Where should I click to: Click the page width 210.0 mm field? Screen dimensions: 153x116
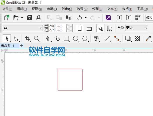point(57,26)
